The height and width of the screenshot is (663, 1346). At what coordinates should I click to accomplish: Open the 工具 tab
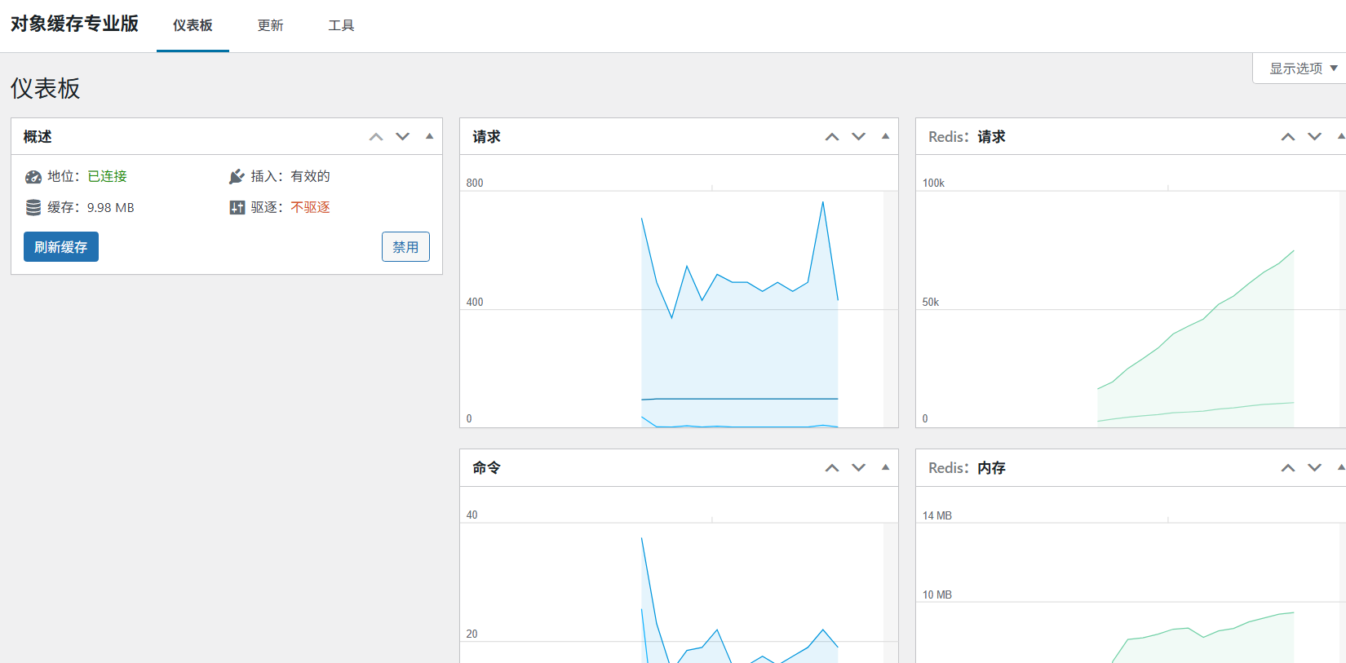(x=341, y=26)
